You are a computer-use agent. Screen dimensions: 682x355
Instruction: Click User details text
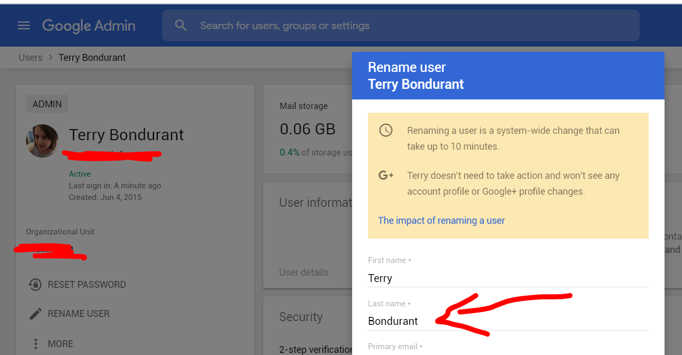pyautogui.click(x=303, y=272)
